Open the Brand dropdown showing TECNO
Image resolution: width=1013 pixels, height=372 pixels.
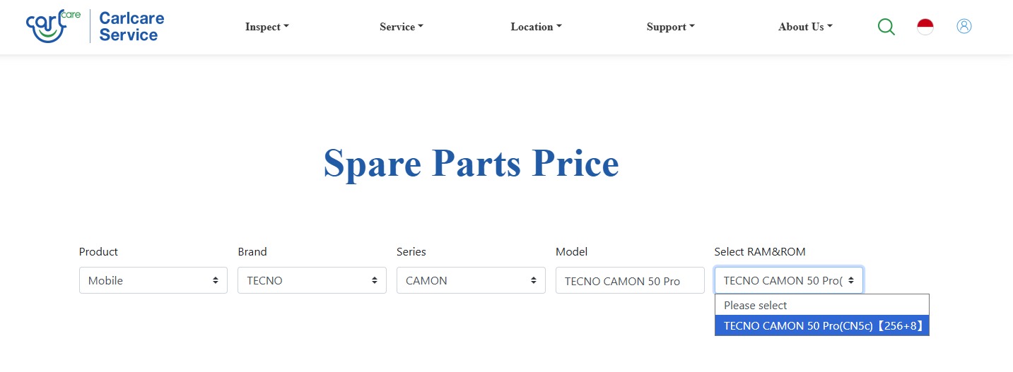tap(312, 280)
